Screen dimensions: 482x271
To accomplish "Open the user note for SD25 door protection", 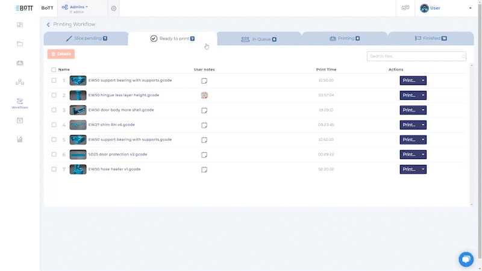I will pyautogui.click(x=204, y=154).
